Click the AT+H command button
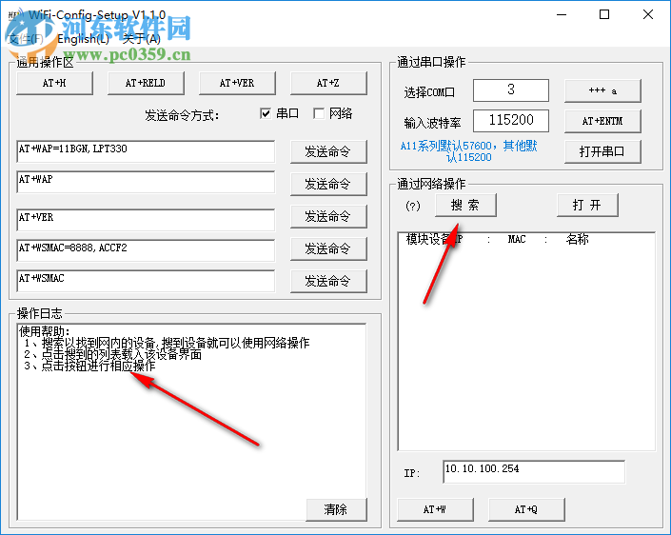671x535 pixels. click(54, 83)
